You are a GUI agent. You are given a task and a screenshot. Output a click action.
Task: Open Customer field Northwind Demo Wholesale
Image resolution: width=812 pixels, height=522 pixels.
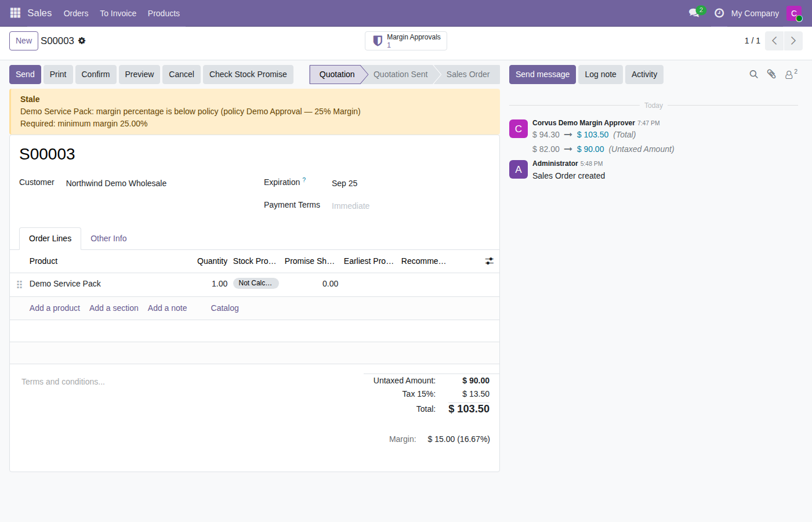coord(157,183)
